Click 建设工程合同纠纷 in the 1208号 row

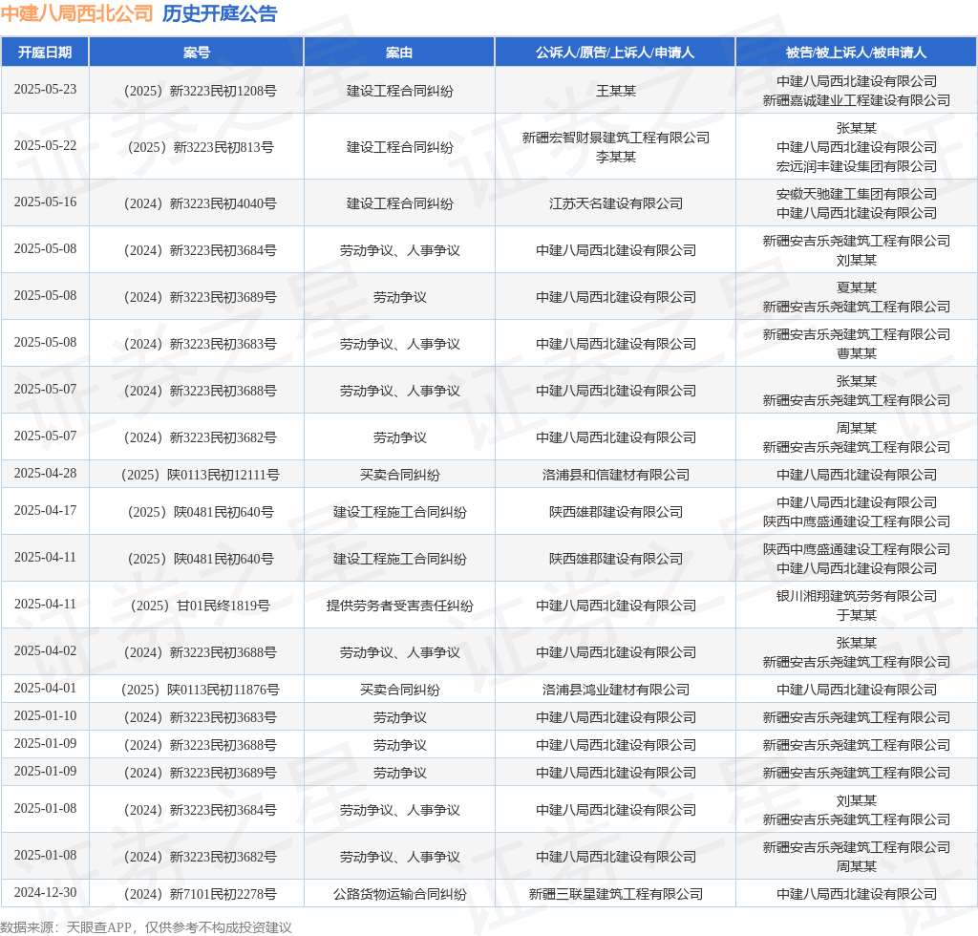pyautogui.click(x=400, y=91)
